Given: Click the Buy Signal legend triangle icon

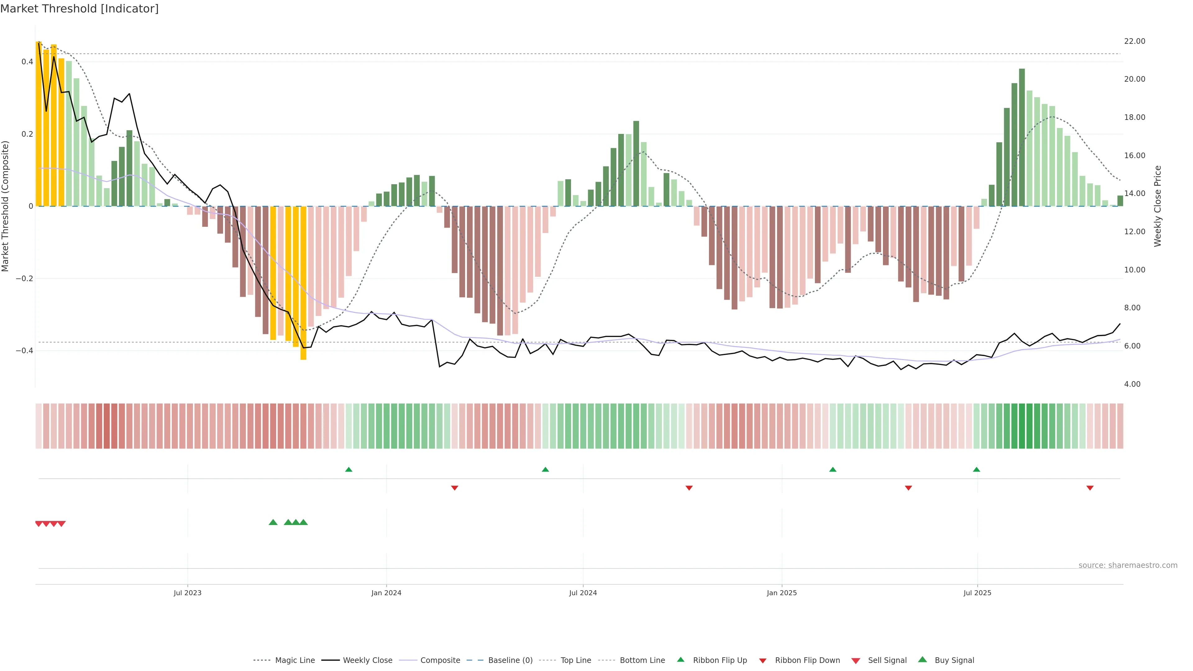Looking at the screenshot, I should pos(922,660).
